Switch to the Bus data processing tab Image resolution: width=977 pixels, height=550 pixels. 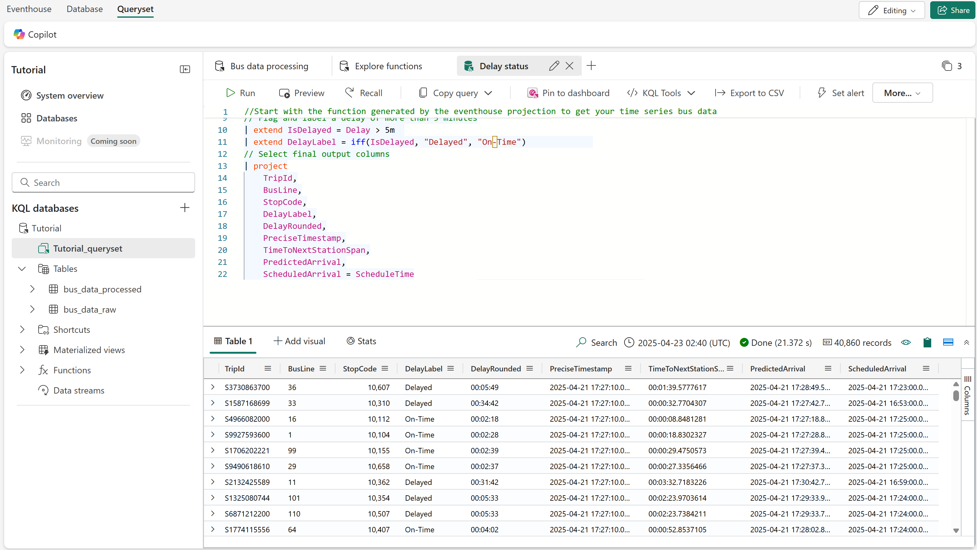tap(268, 66)
